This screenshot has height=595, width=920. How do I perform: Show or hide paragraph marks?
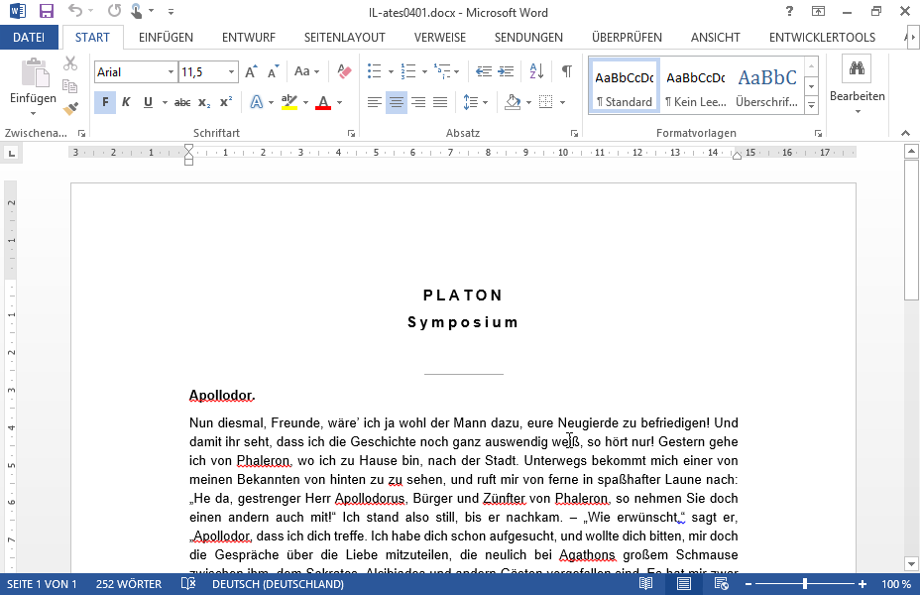pos(567,71)
